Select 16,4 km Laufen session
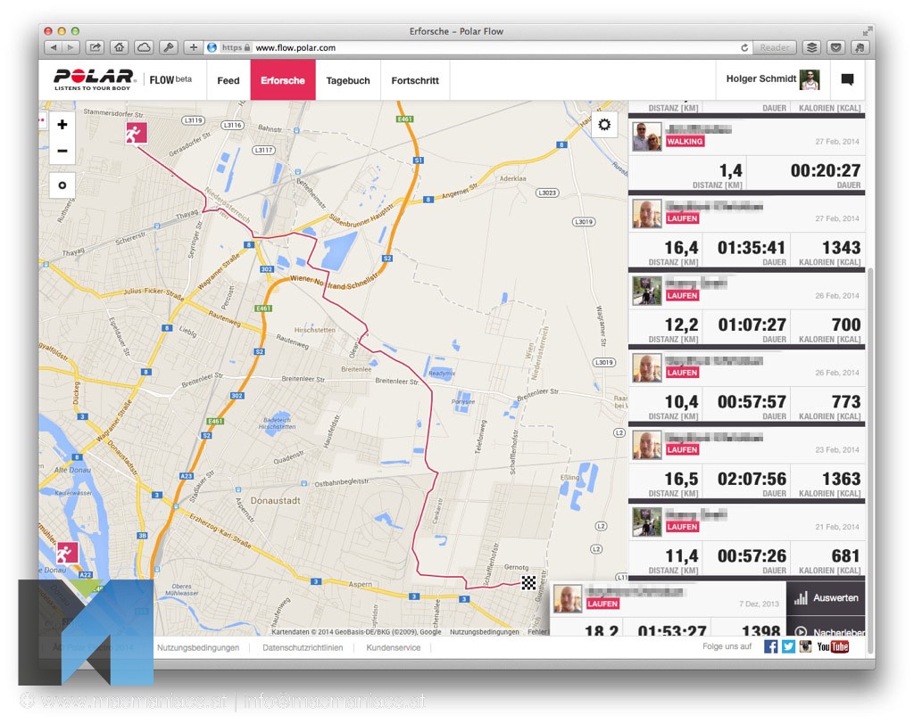Screen dimensions: 914x723 [x=747, y=232]
